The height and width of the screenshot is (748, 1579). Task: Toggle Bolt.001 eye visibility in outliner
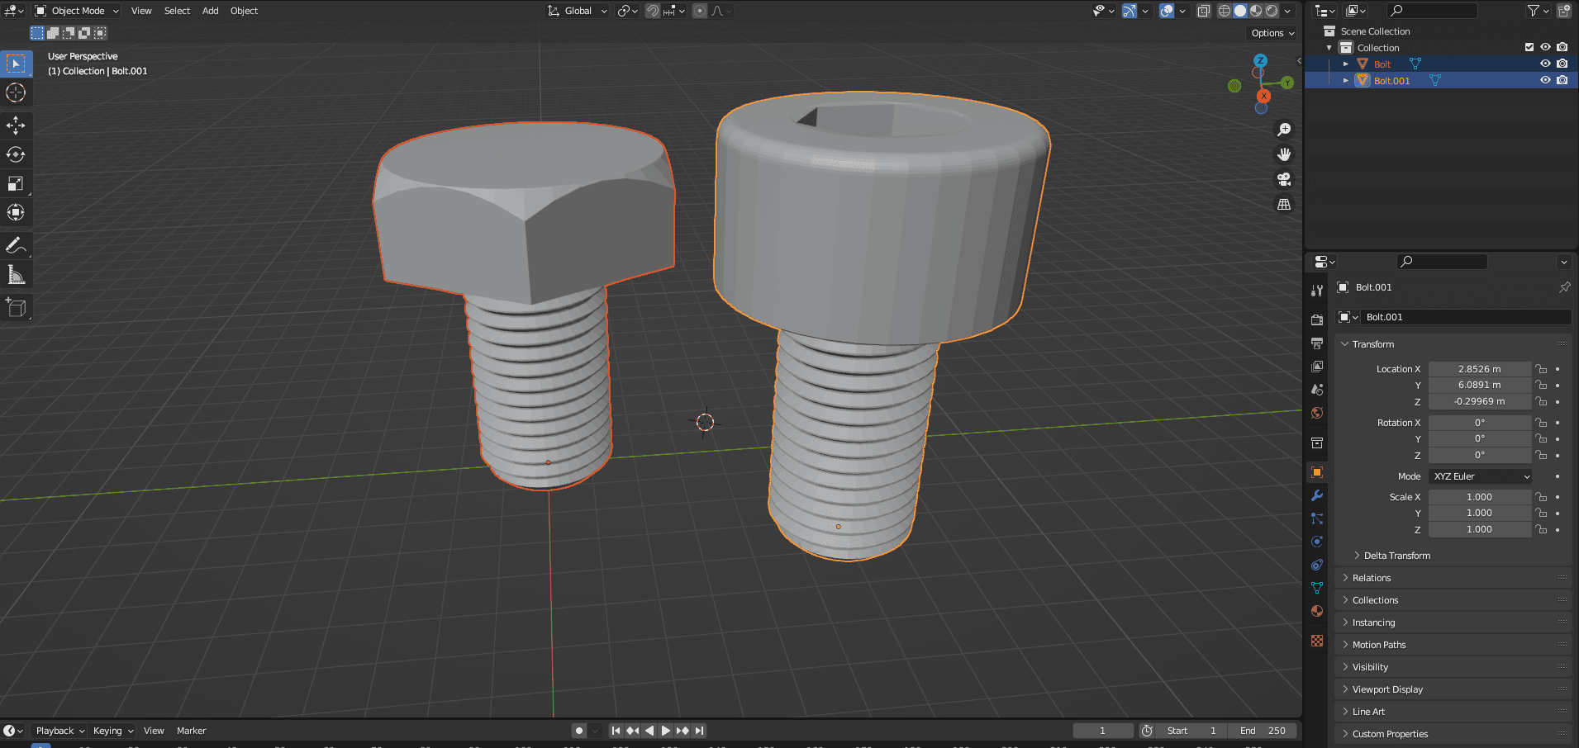[1545, 80]
